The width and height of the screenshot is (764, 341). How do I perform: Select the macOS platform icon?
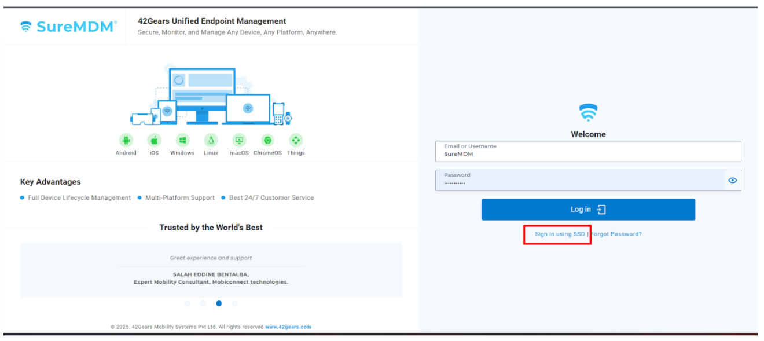point(239,140)
